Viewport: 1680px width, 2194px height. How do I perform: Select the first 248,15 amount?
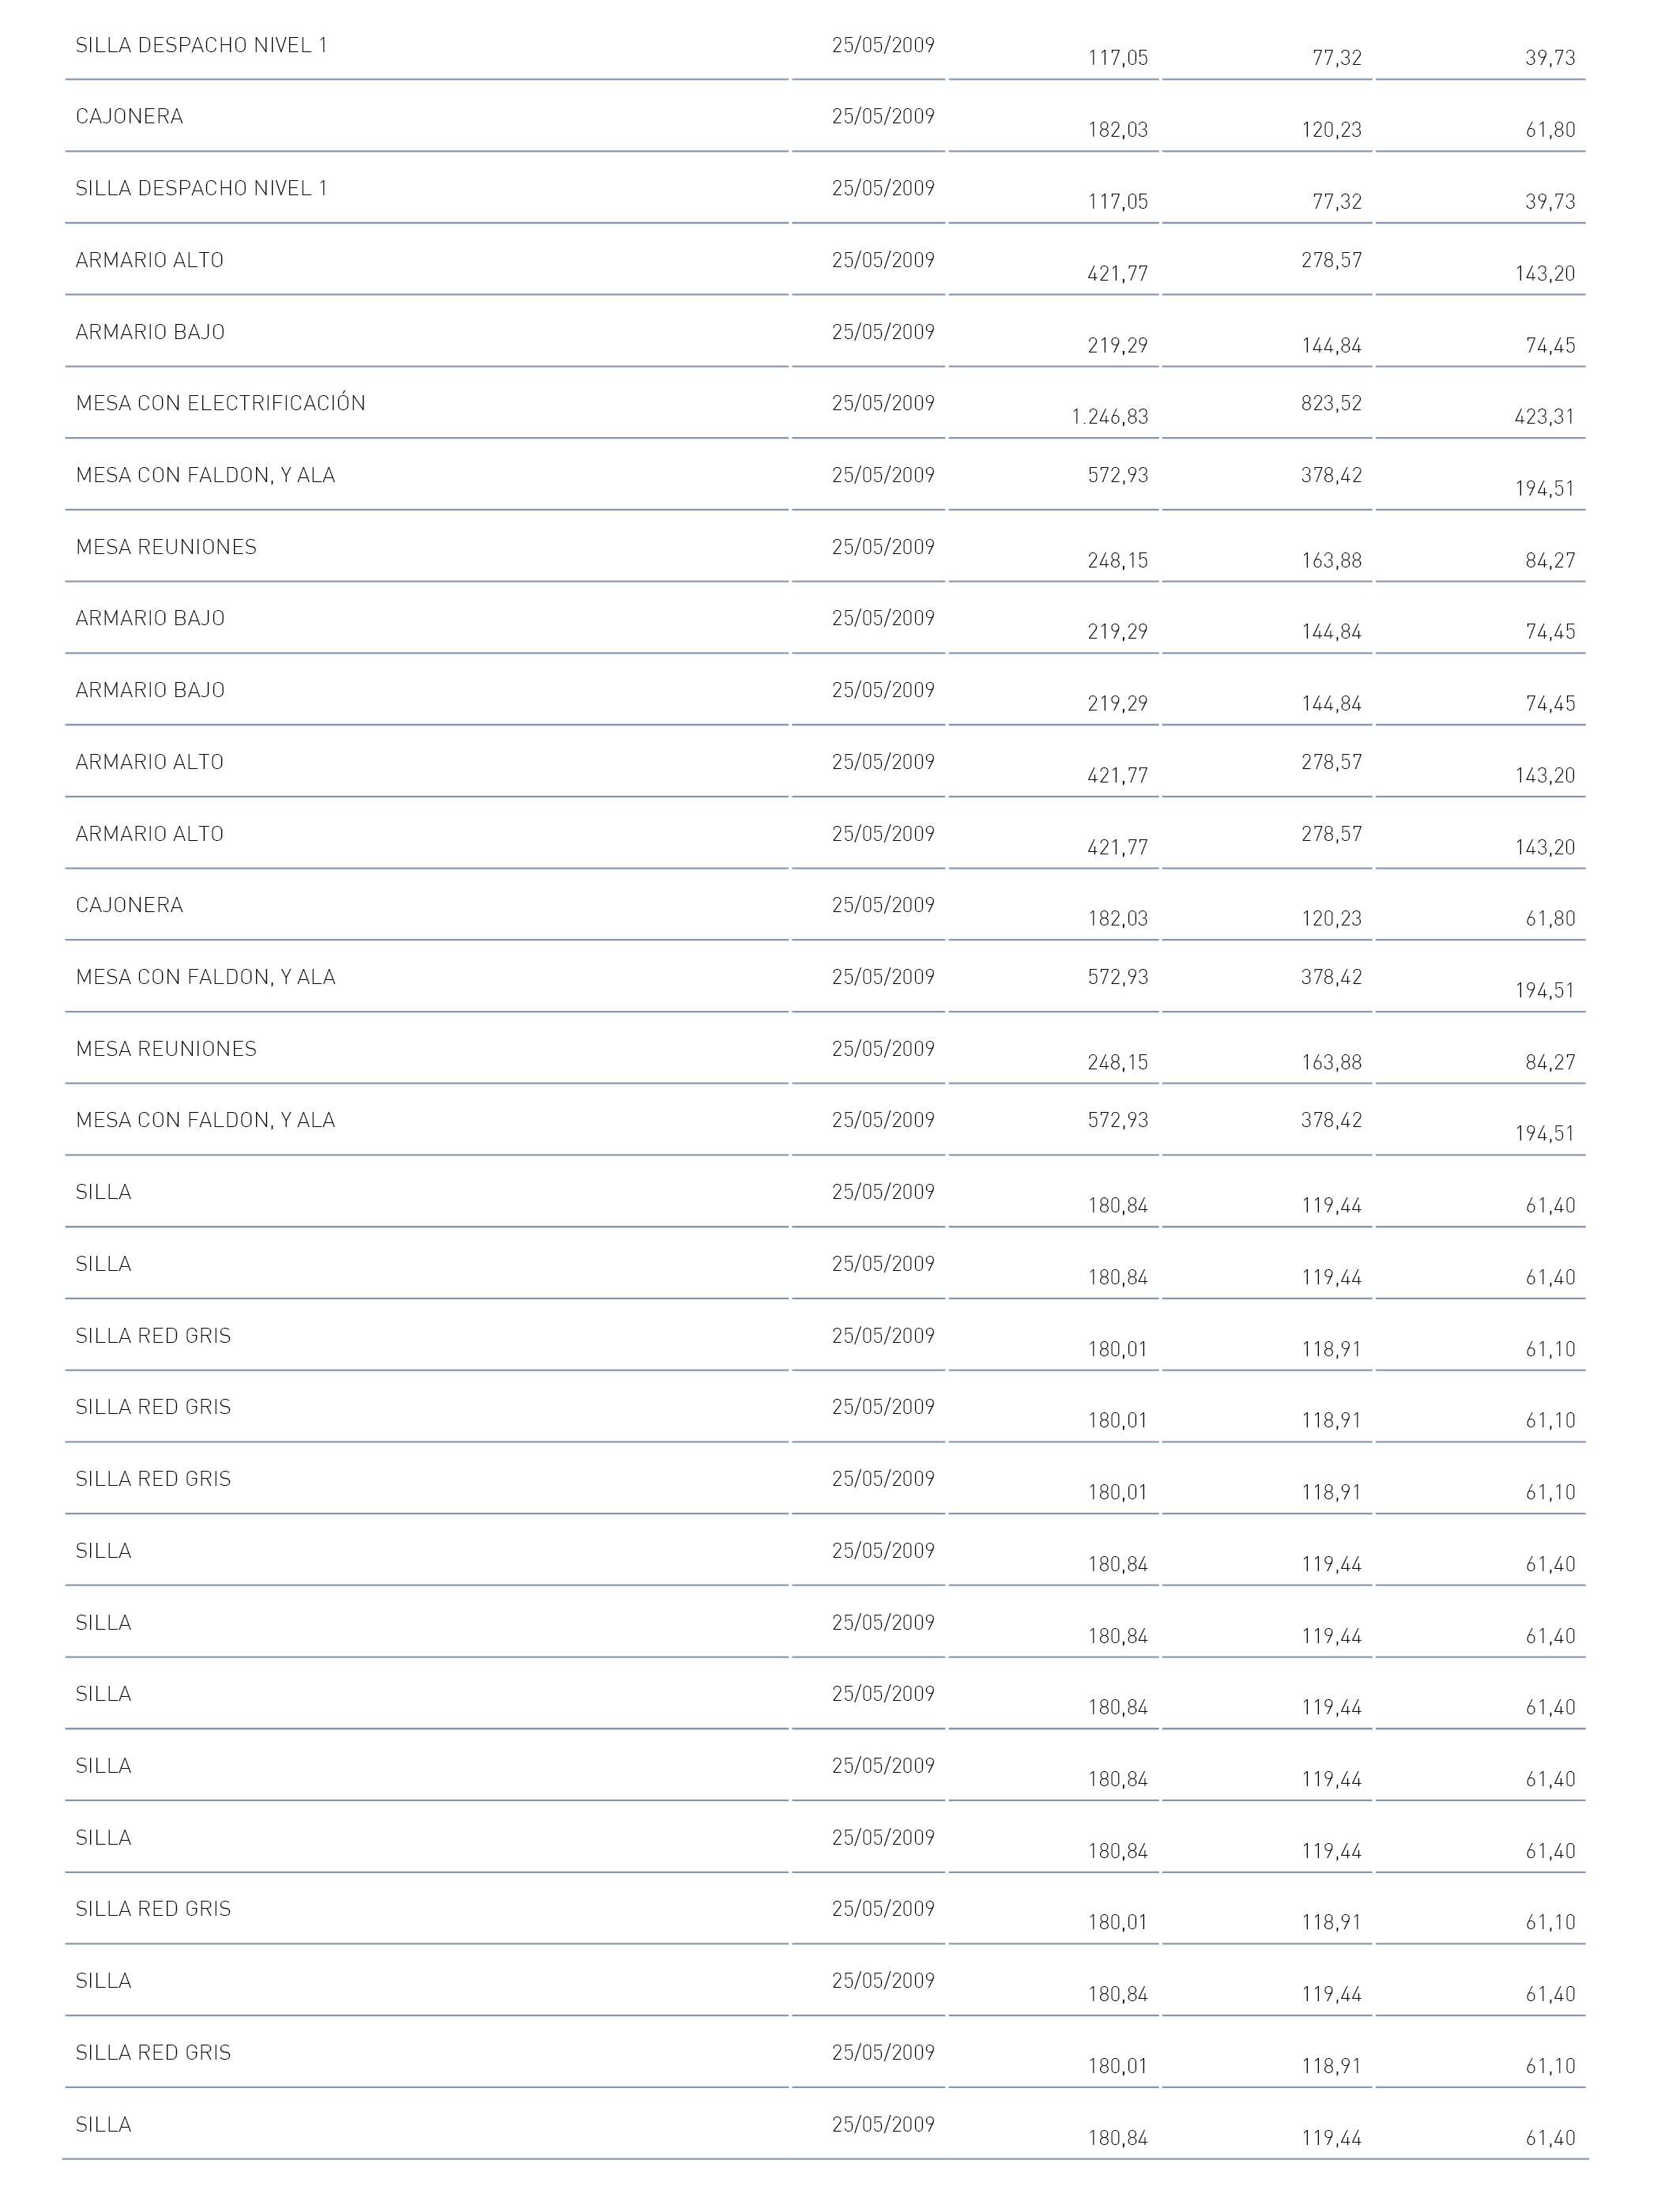[1117, 561]
